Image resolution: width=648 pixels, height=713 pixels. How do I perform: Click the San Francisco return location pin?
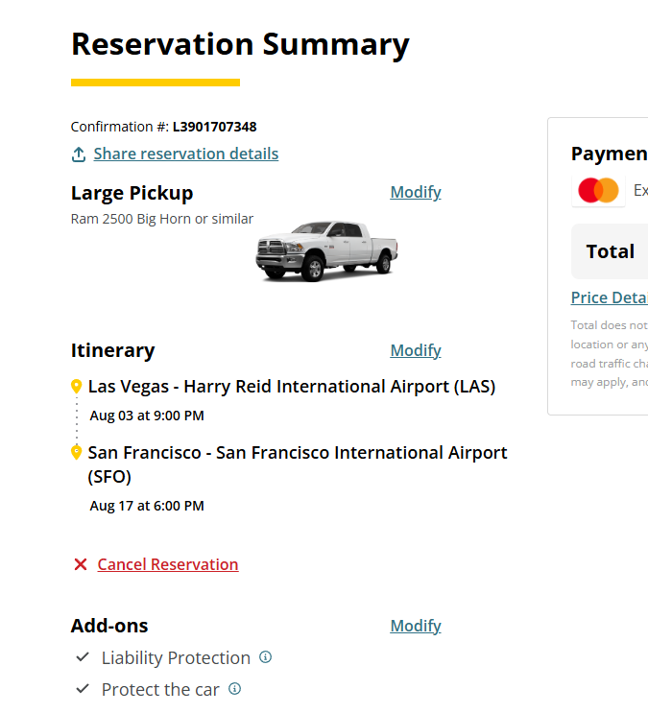tap(77, 452)
